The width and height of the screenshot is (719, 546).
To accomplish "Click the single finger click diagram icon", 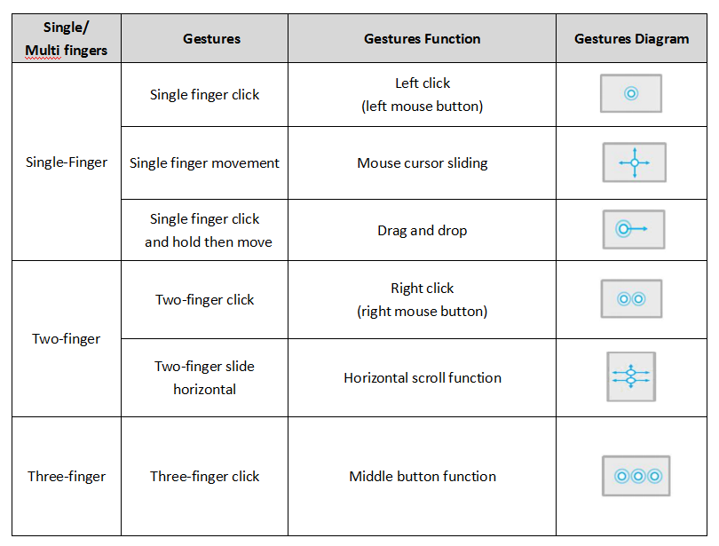I will pos(631,93).
